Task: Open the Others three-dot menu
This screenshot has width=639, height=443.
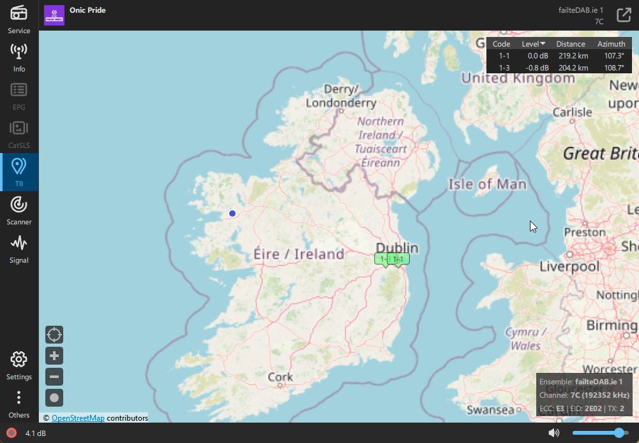Action: point(19,403)
